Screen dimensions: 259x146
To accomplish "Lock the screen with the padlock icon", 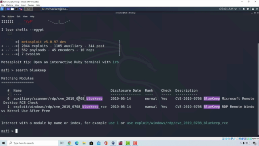I will [x=253, y=9].
